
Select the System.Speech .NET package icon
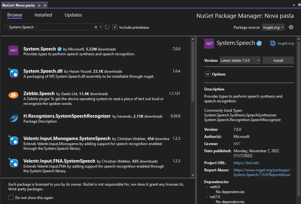(13, 50)
